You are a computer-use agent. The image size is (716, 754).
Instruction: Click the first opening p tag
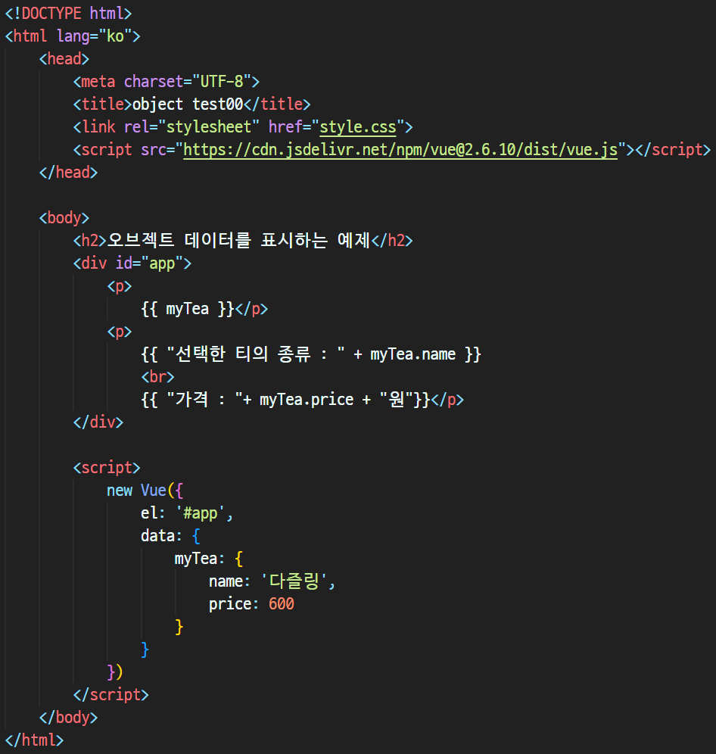tap(120, 286)
